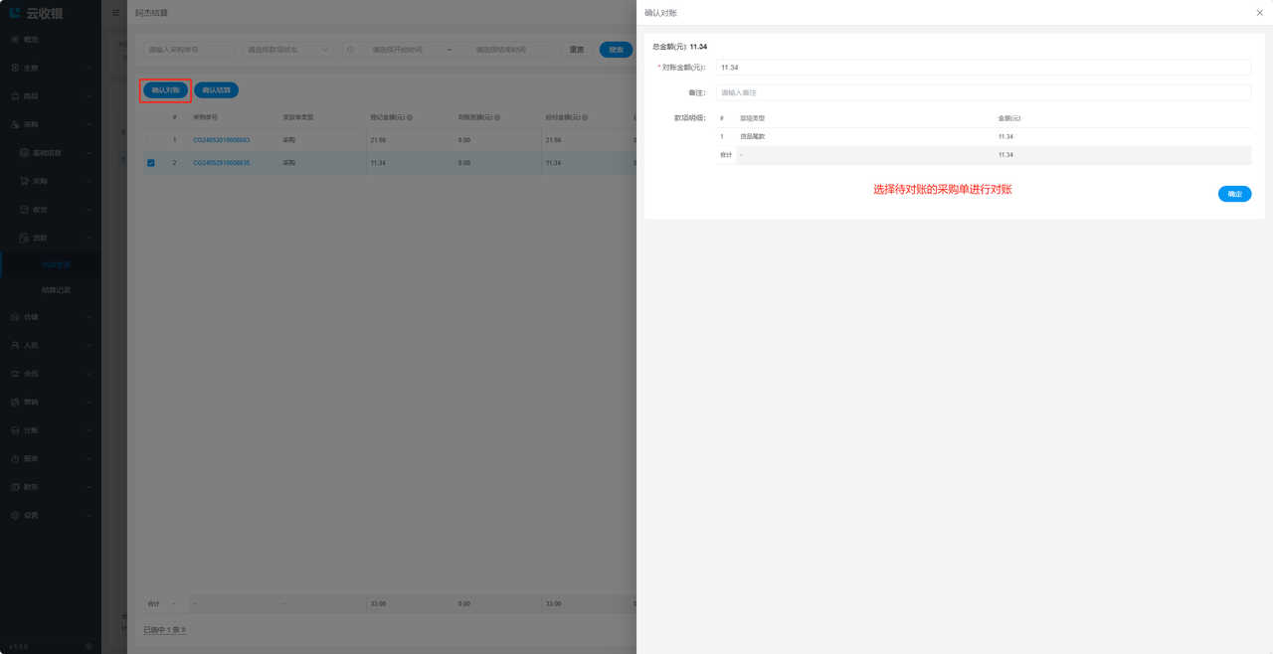Click the 报表 pie chart icon
Viewport: 1273px width, 654px height.
15,458
